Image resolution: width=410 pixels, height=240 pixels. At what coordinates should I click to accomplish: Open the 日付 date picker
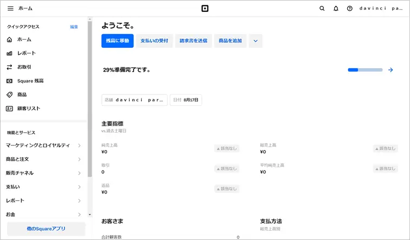click(186, 100)
